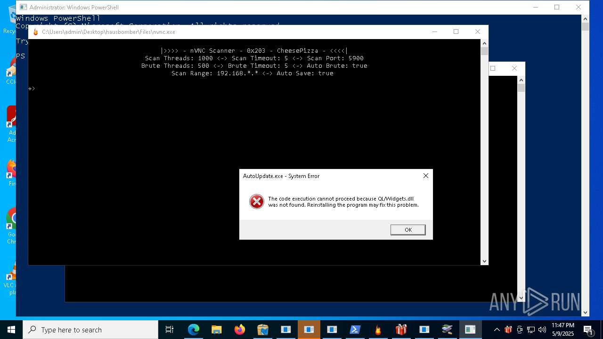Click the 'Type here to search' box
Image resolution: width=603 pixels, height=339 pixels.
tap(90, 330)
